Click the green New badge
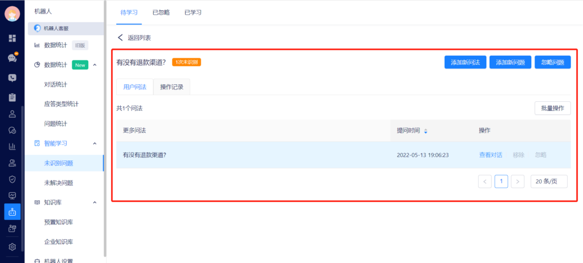The image size is (583, 263). point(80,65)
